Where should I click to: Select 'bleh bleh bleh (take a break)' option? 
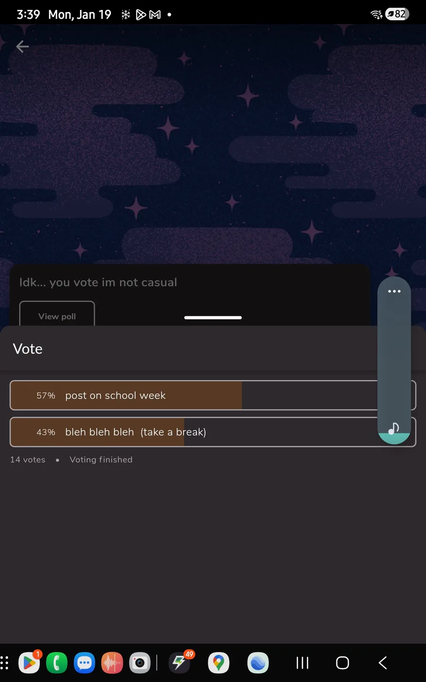click(x=189, y=432)
